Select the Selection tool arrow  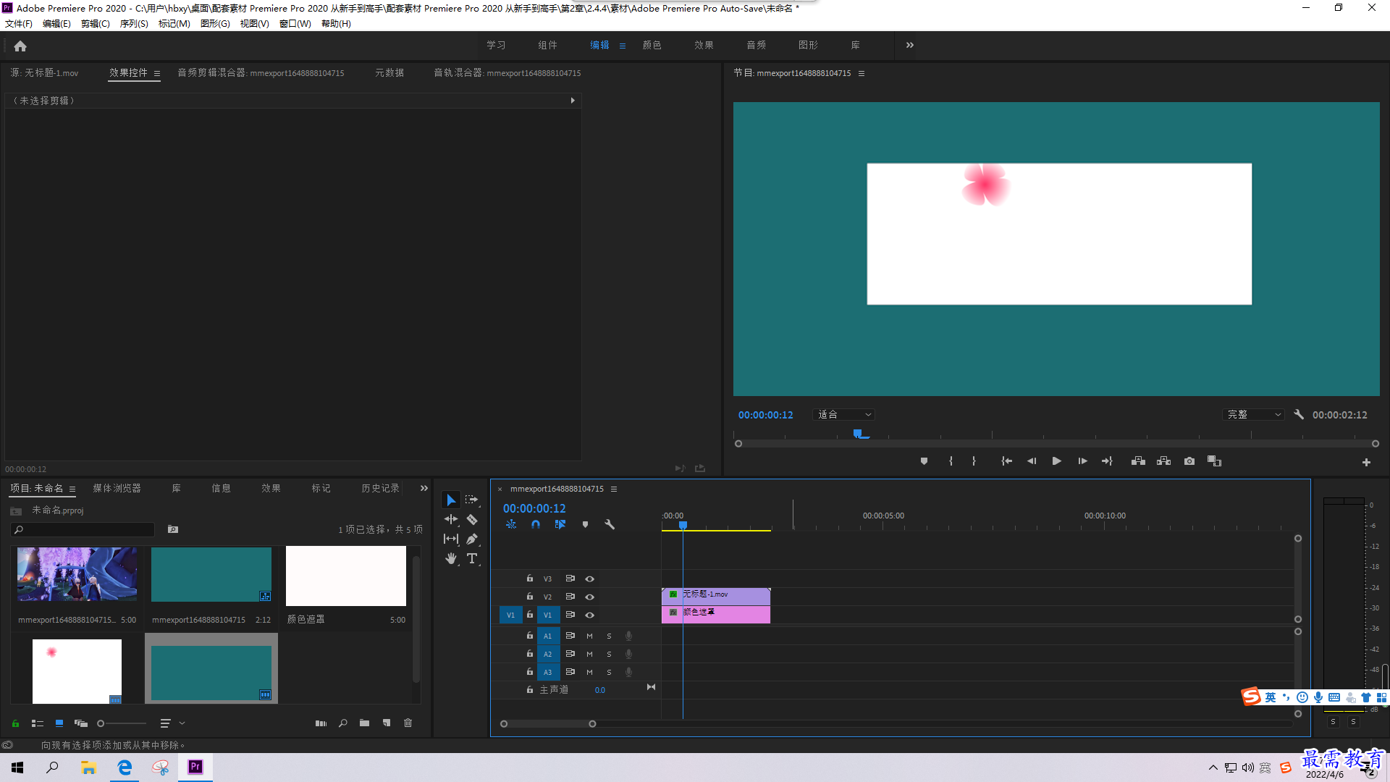[450, 500]
